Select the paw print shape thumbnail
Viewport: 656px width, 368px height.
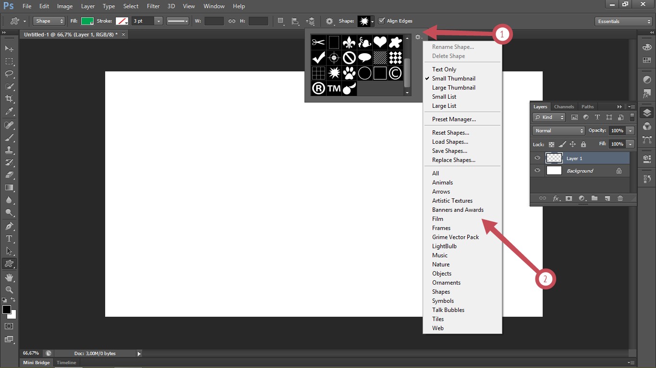click(x=349, y=73)
